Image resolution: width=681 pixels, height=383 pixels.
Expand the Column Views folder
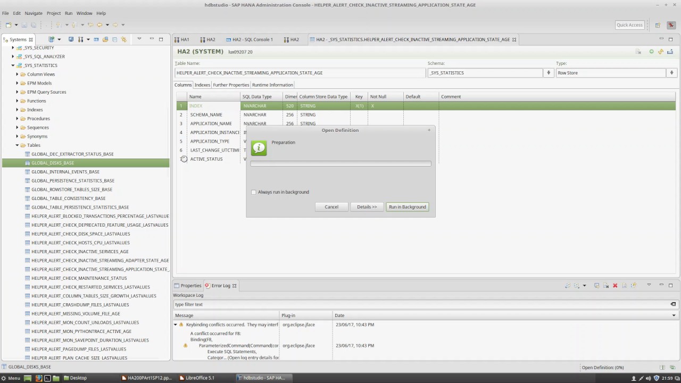(x=17, y=74)
